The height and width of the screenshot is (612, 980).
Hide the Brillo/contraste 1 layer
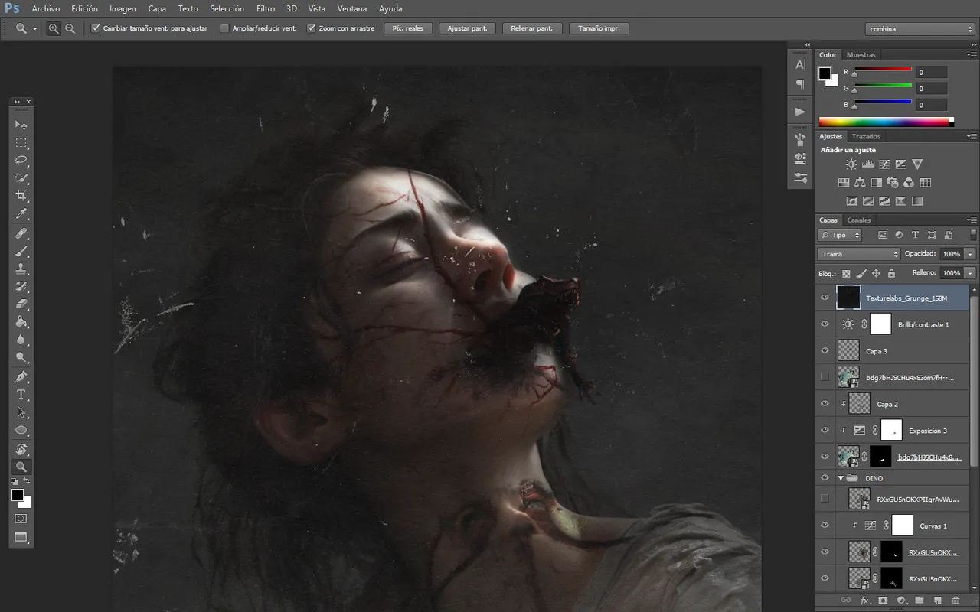825,324
